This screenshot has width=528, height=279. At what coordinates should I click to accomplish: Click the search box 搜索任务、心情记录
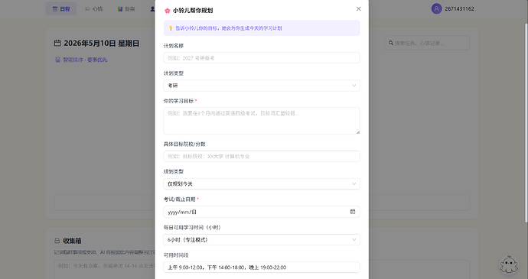pos(427,43)
